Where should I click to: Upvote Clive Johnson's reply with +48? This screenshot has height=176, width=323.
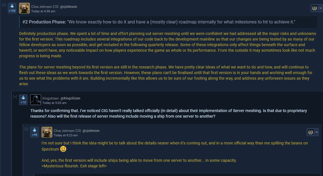[35, 130]
